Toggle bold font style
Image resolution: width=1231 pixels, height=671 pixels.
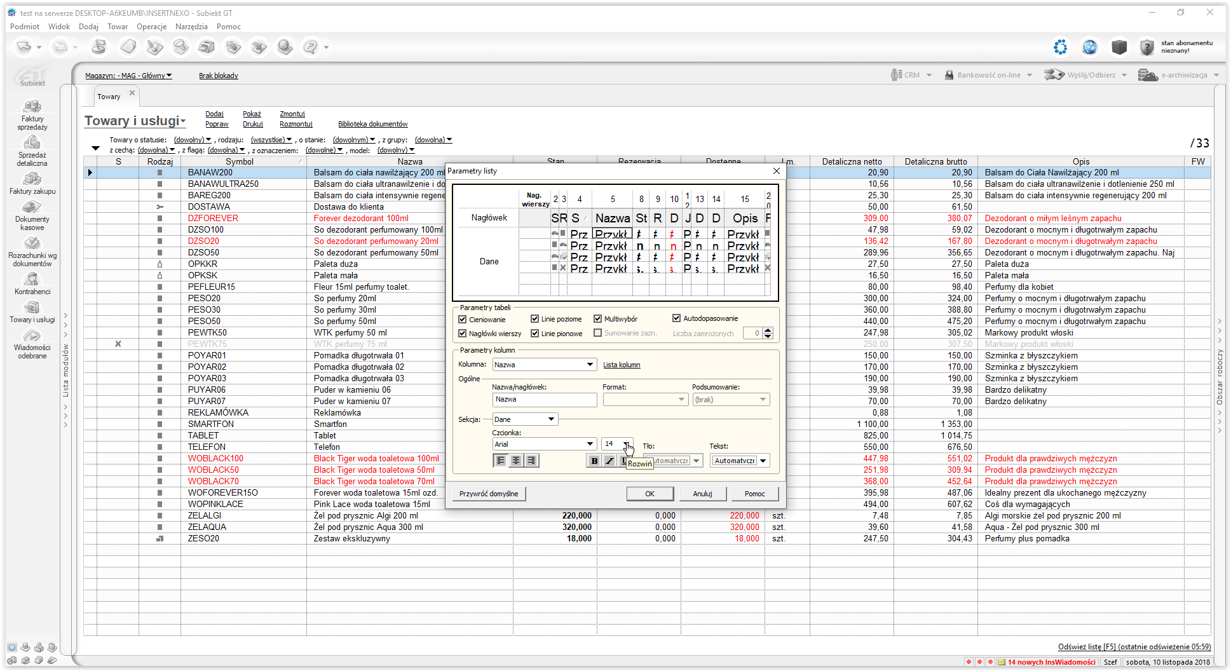tap(594, 461)
